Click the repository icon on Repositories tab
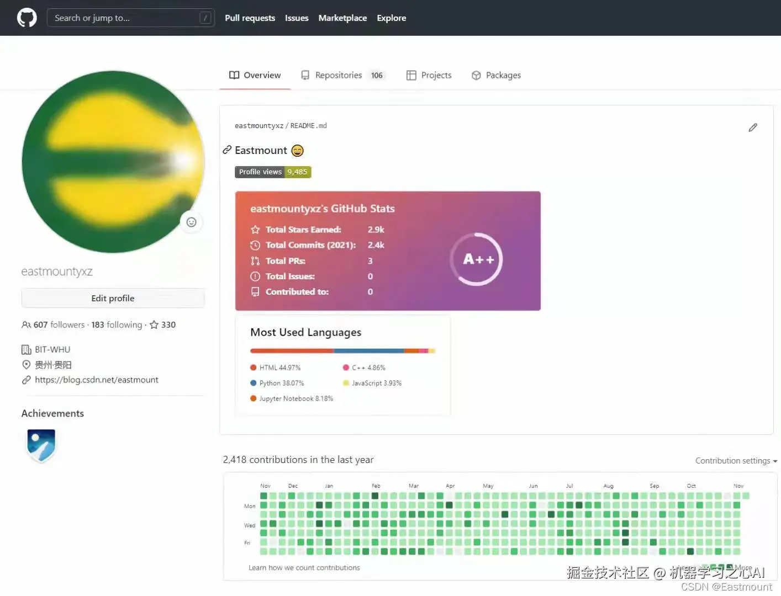Image resolution: width=781 pixels, height=596 pixels. pyautogui.click(x=305, y=75)
